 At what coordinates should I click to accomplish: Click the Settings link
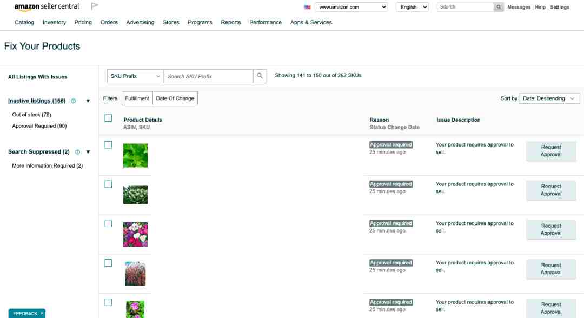coord(560,7)
